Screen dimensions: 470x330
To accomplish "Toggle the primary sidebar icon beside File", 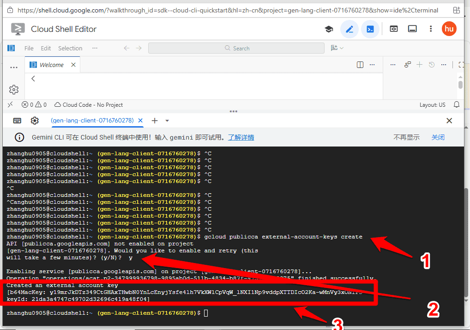I will coord(11,48).
